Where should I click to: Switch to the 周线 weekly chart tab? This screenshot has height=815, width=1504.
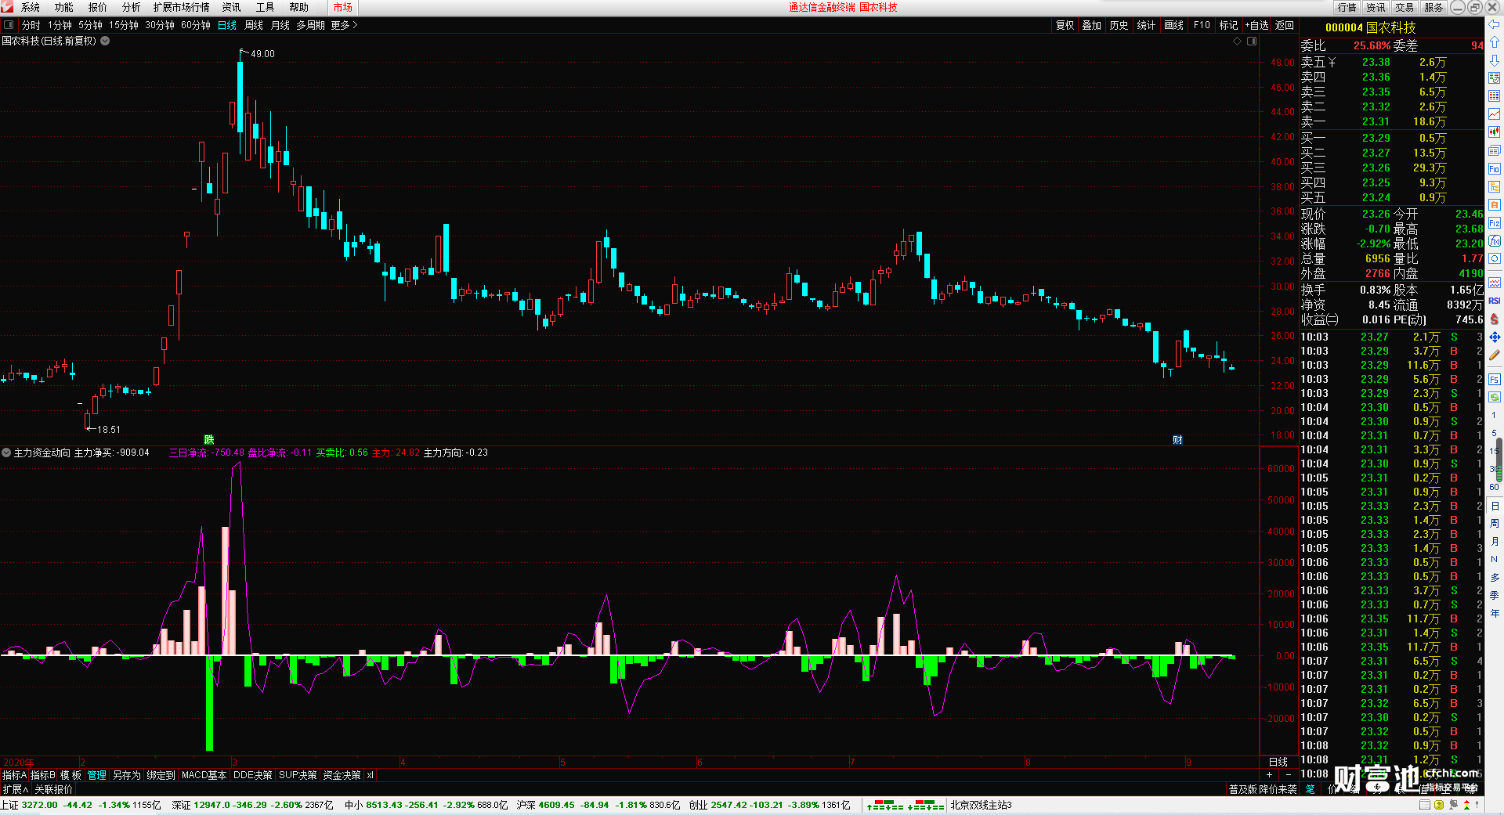[x=254, y=25]
